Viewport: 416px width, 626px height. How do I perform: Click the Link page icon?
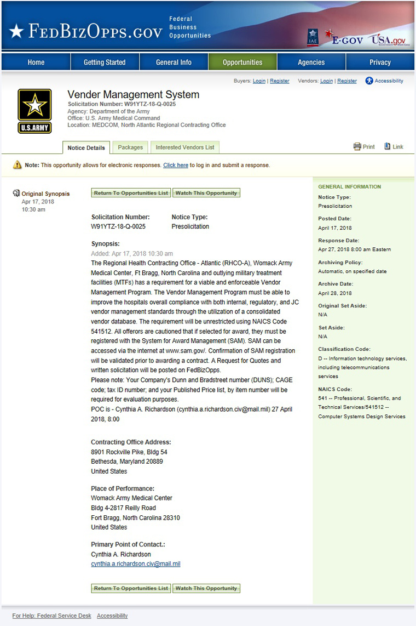pyautogui.click(x=388, y=146)
